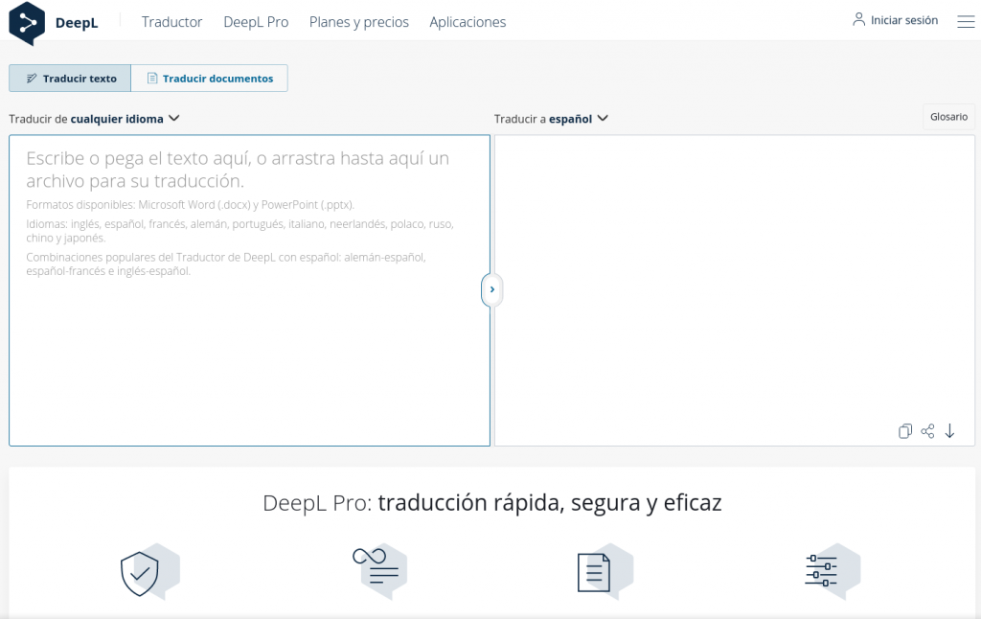
Task: Click the user icon beside Iniciar sesión
Action: pos(858,20)
